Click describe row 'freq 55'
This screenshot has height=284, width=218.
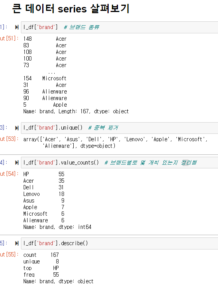(41, 275)
